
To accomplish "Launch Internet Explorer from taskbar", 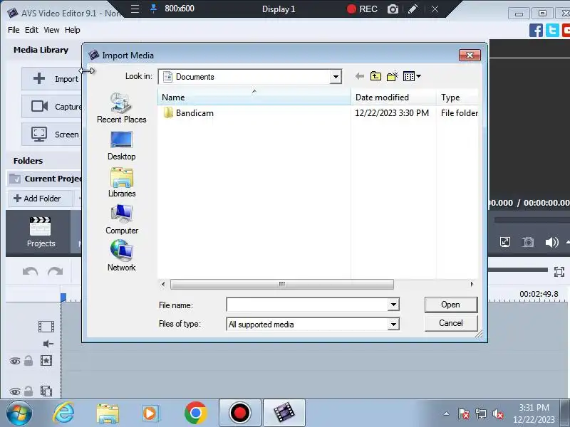I will click(63, 413).
